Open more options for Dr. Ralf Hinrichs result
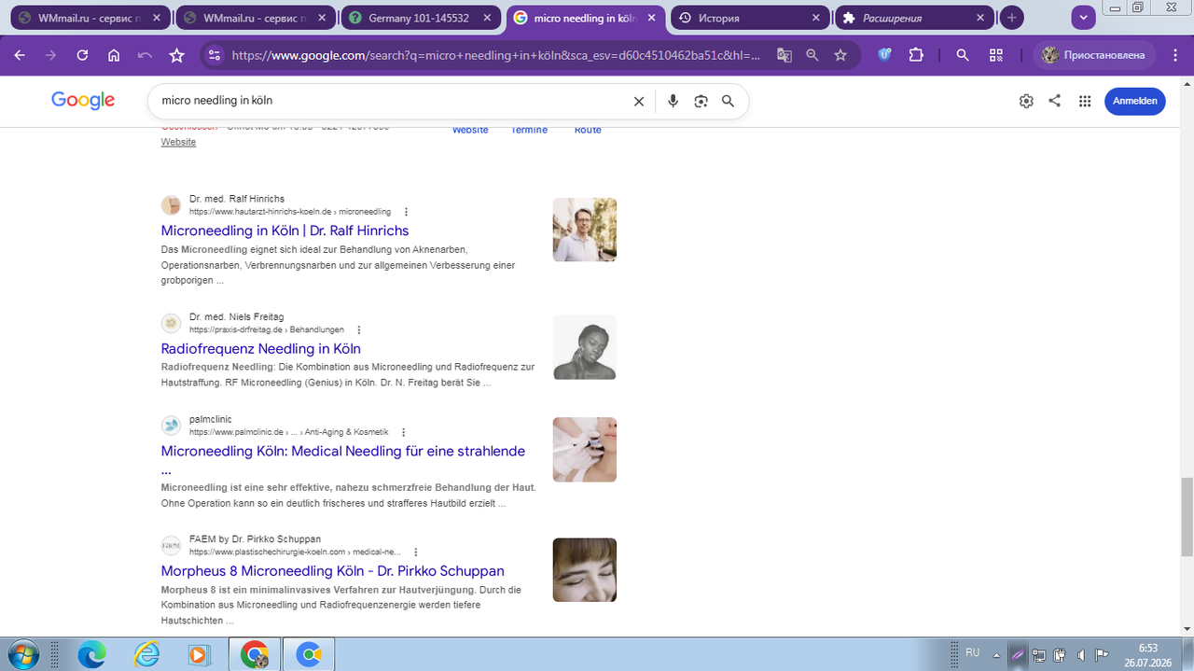The image size is (1194, 671). tap(406, 212)
